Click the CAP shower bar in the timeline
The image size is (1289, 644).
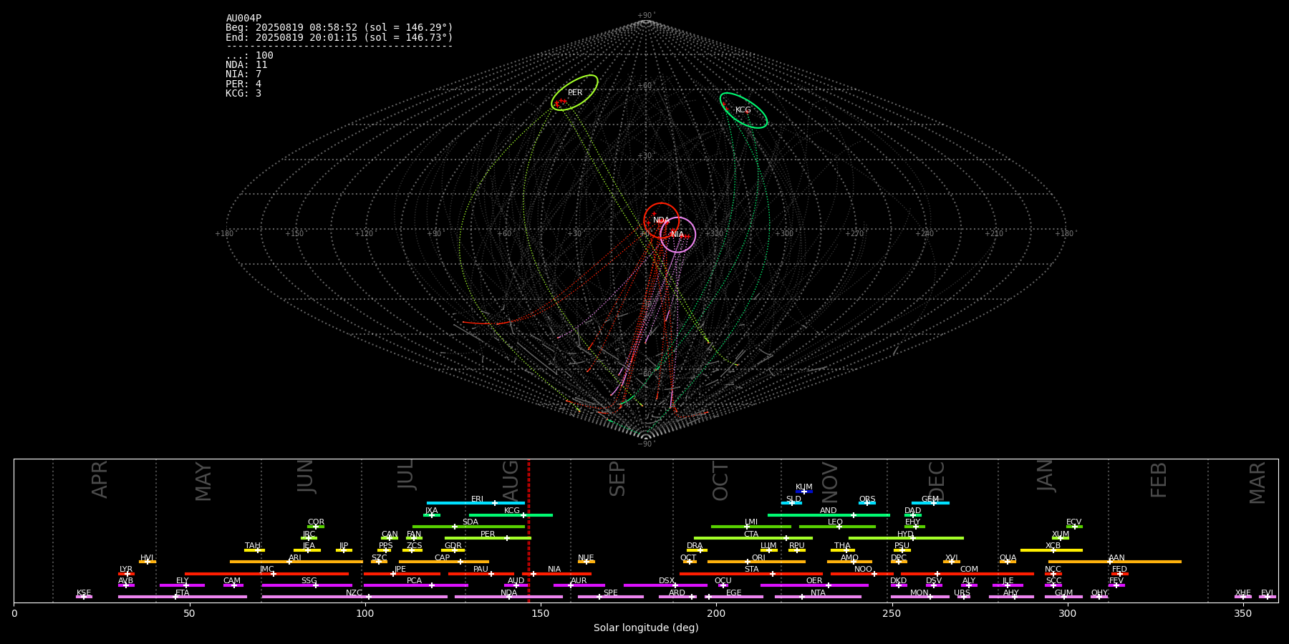tap(444, 562)
